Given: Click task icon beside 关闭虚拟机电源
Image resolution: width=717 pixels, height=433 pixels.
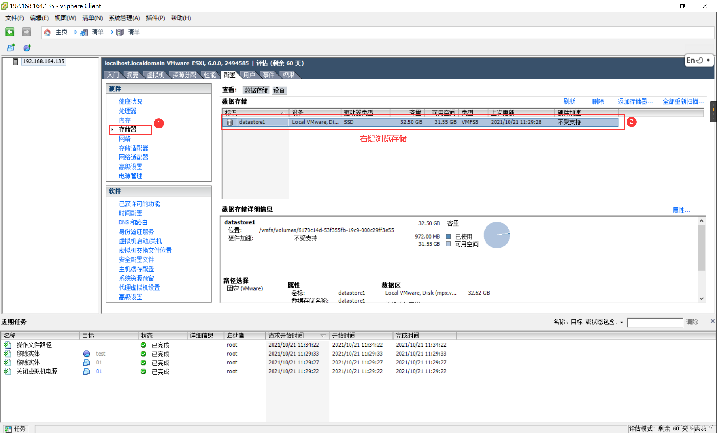Looking at the screenshot, I should tap(8, 371).
